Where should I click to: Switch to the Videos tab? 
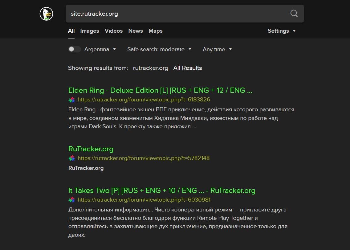(x=114, y=31)
